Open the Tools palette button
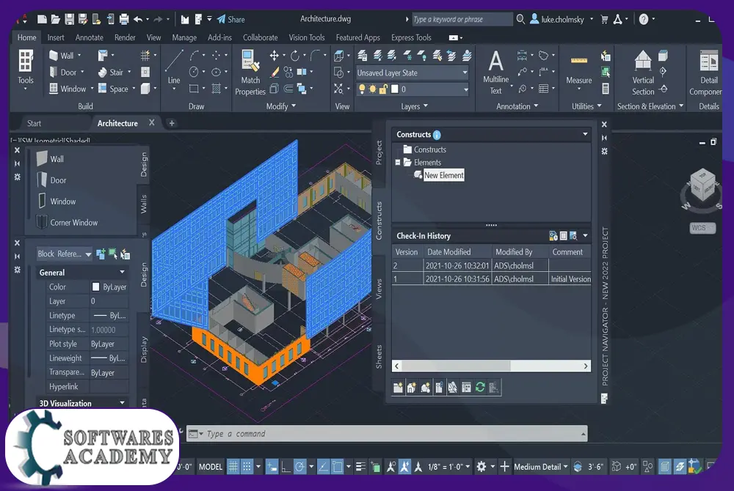 click(x=26, y=67)
